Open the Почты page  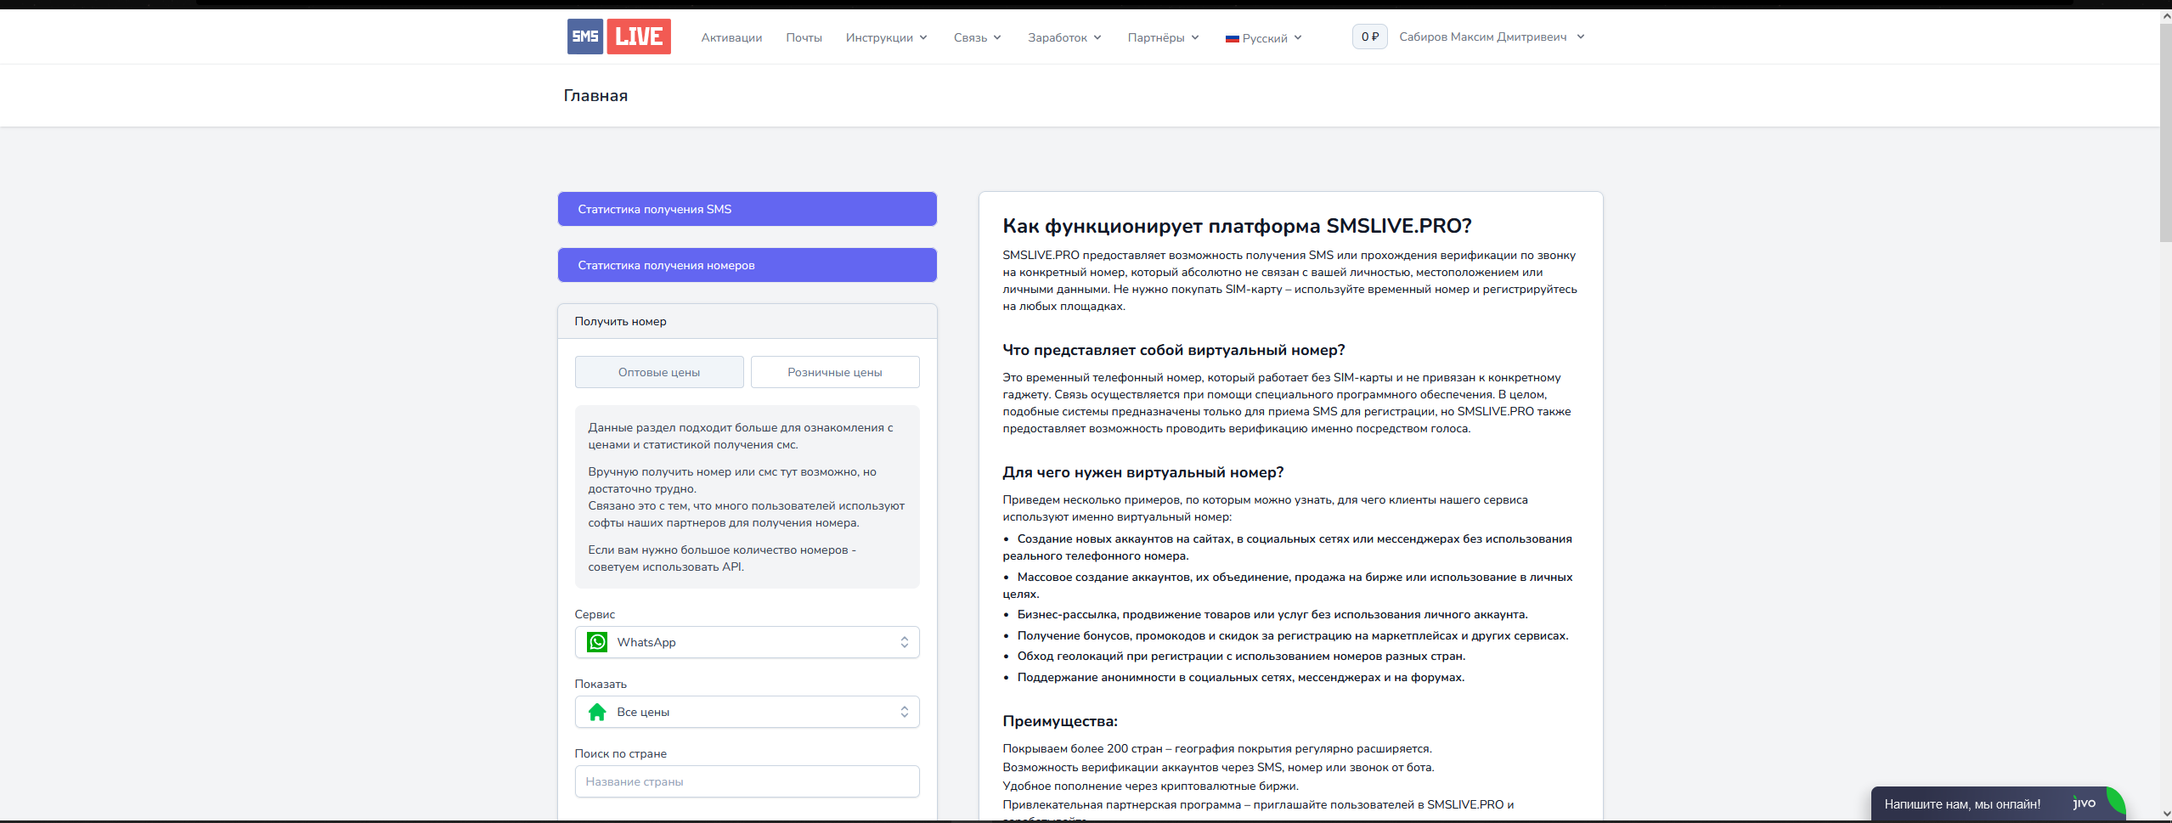coord(804,37)
